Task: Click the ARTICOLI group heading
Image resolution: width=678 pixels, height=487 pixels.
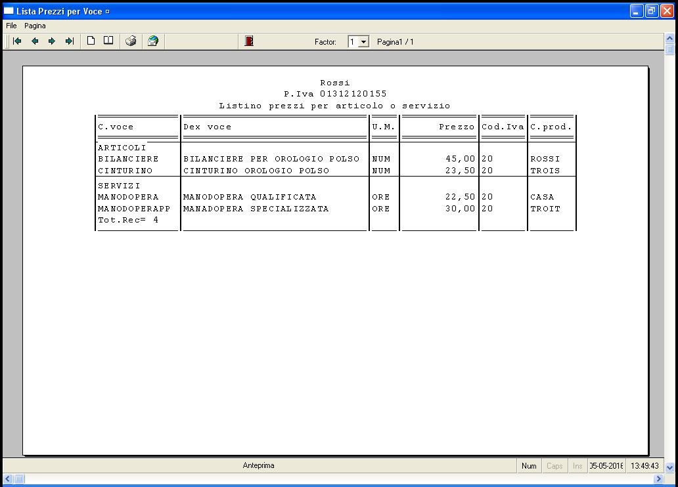Action: pyautogui.click(x=122, y=148)
